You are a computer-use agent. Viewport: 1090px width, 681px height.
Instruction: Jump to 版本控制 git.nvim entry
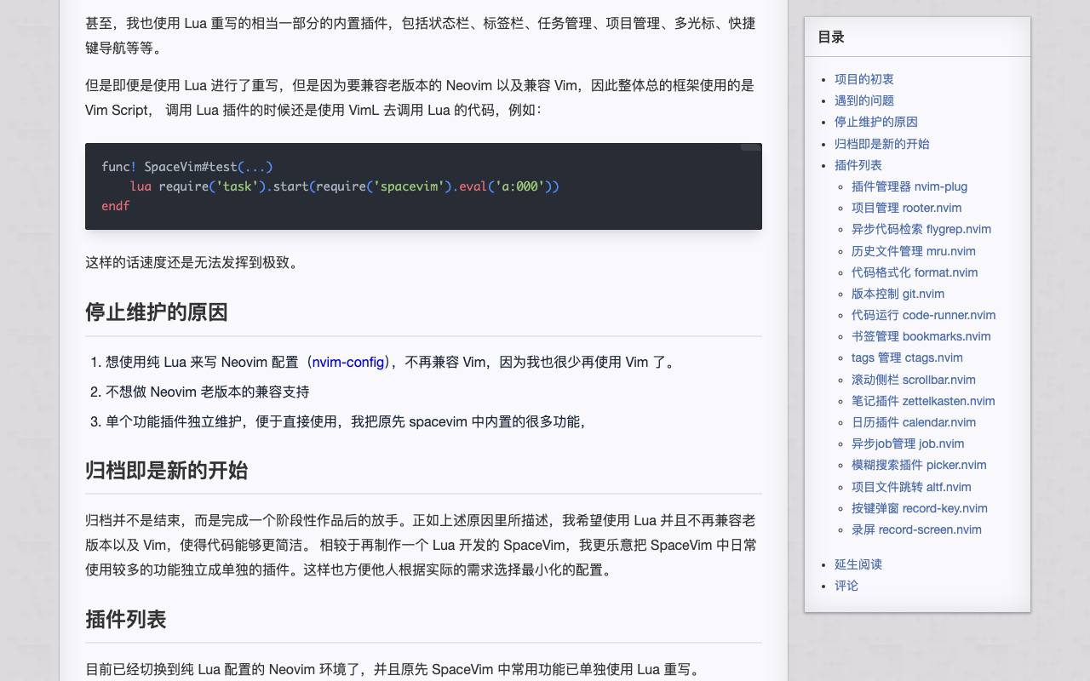[898, 294]
